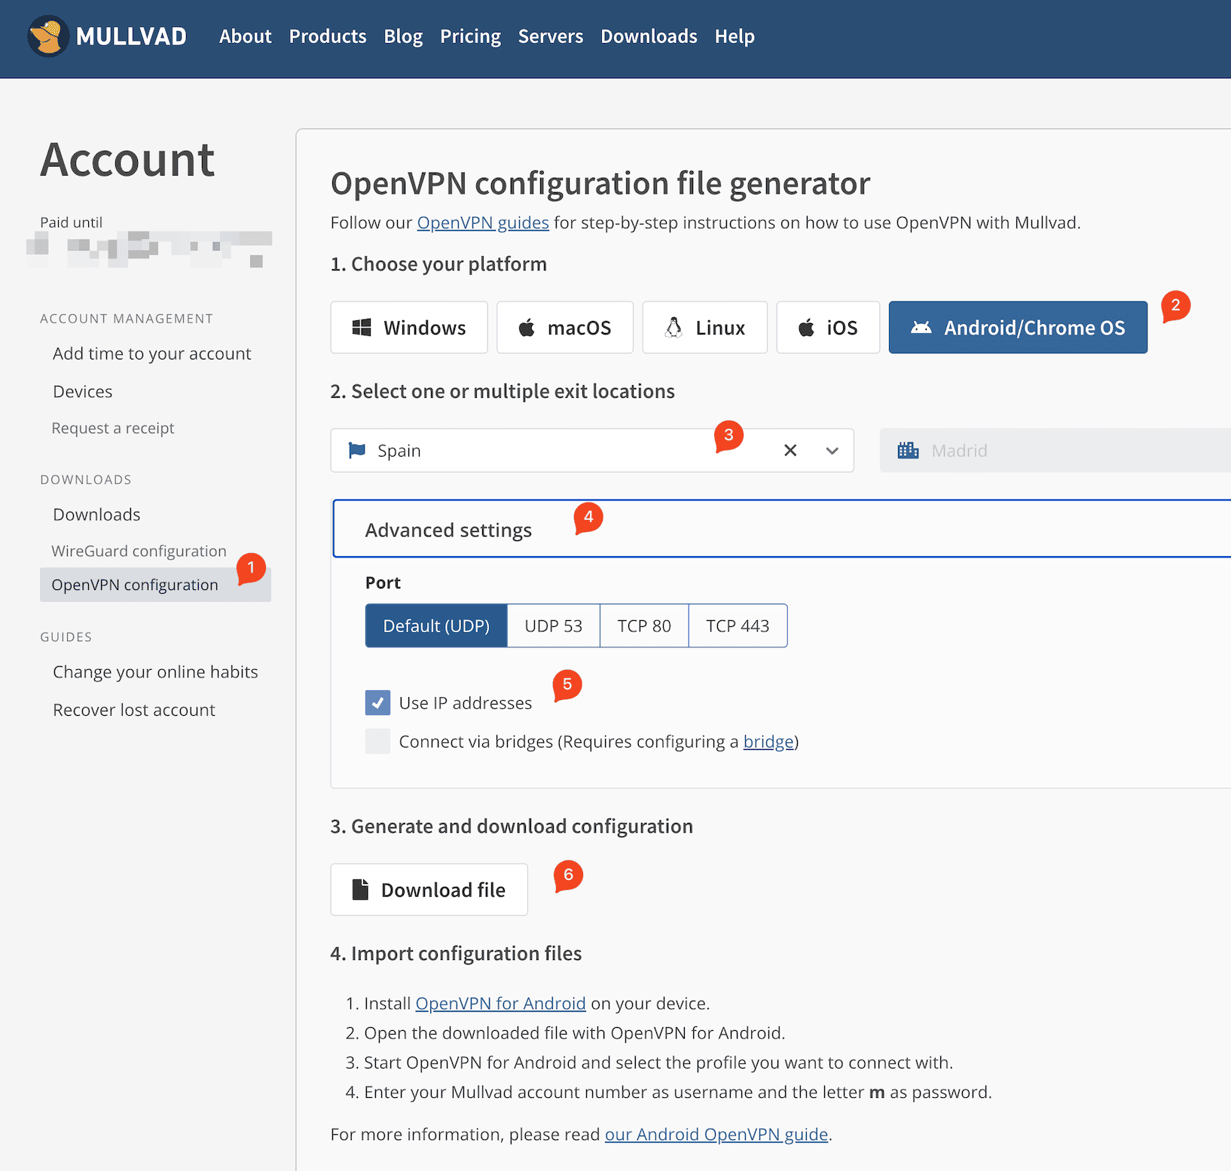This screenshot has height=1171, width=1231.
Task: Open Downloads in the sidebar
Action: tap(96, 515)
